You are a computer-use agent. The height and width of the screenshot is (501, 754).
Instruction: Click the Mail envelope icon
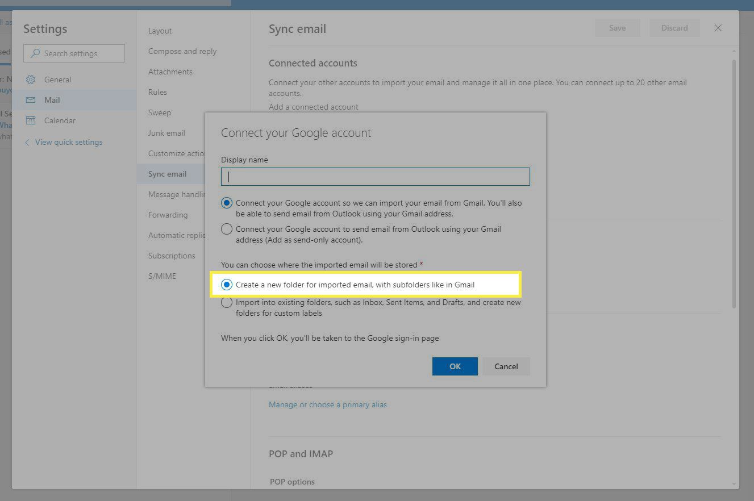tap(31, 100)
